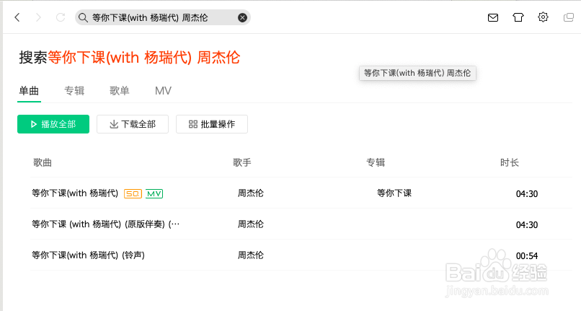Click the forward navigation arrow
The image size is (581, 311).
[38, 17]
